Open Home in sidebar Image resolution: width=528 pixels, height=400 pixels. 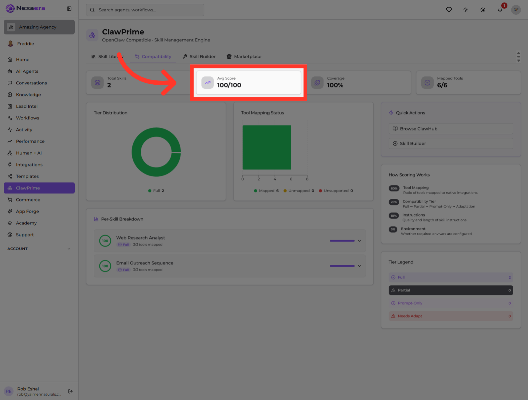click(x=39, y=60)
